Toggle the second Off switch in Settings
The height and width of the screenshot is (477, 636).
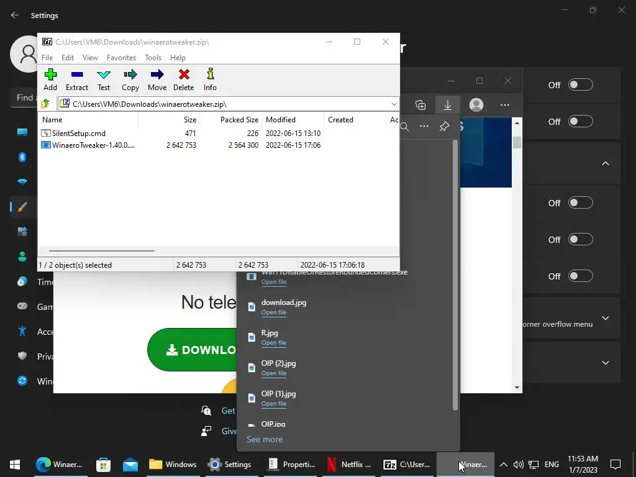tap(581, 121)
